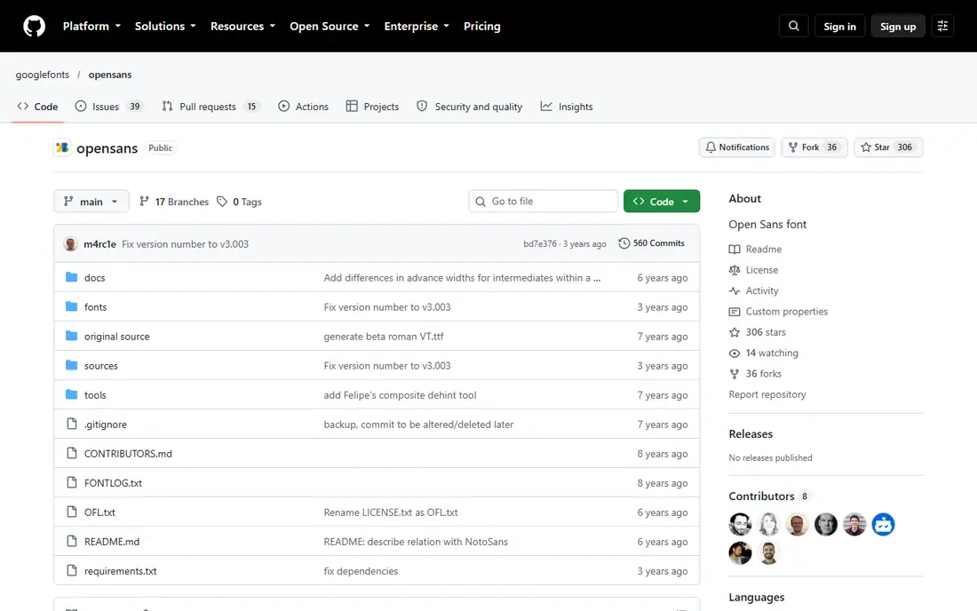The width and height of the screenshot is (977, 611).
Task: Switch to Security and quality tab
Action: click(470, 107)
